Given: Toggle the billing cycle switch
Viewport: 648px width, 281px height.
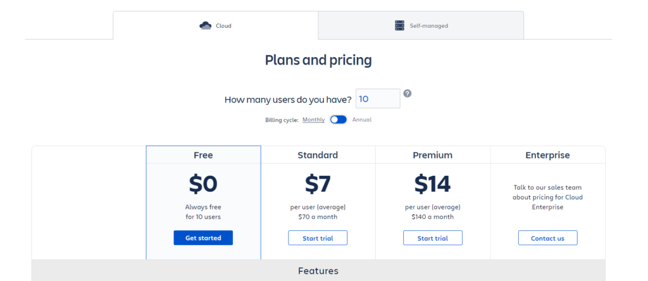Looking at the screenshot, I should pos(339,120).
